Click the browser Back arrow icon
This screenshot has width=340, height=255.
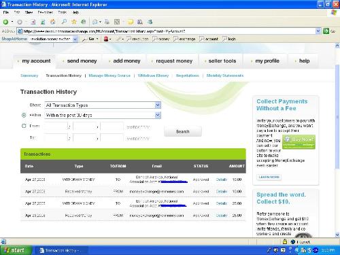click(6, 22)
